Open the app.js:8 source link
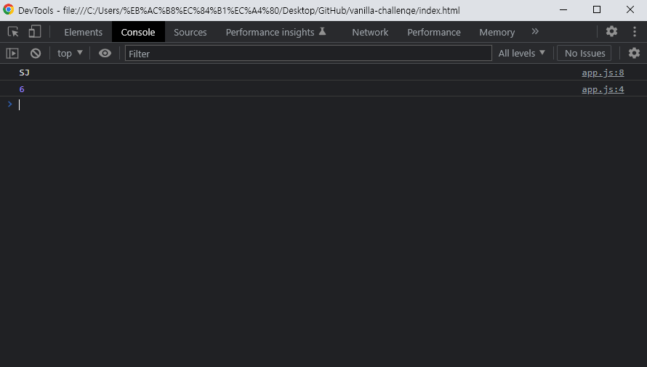Image resolution: width=647 pixels, height=367 pixels. [603, 73]
